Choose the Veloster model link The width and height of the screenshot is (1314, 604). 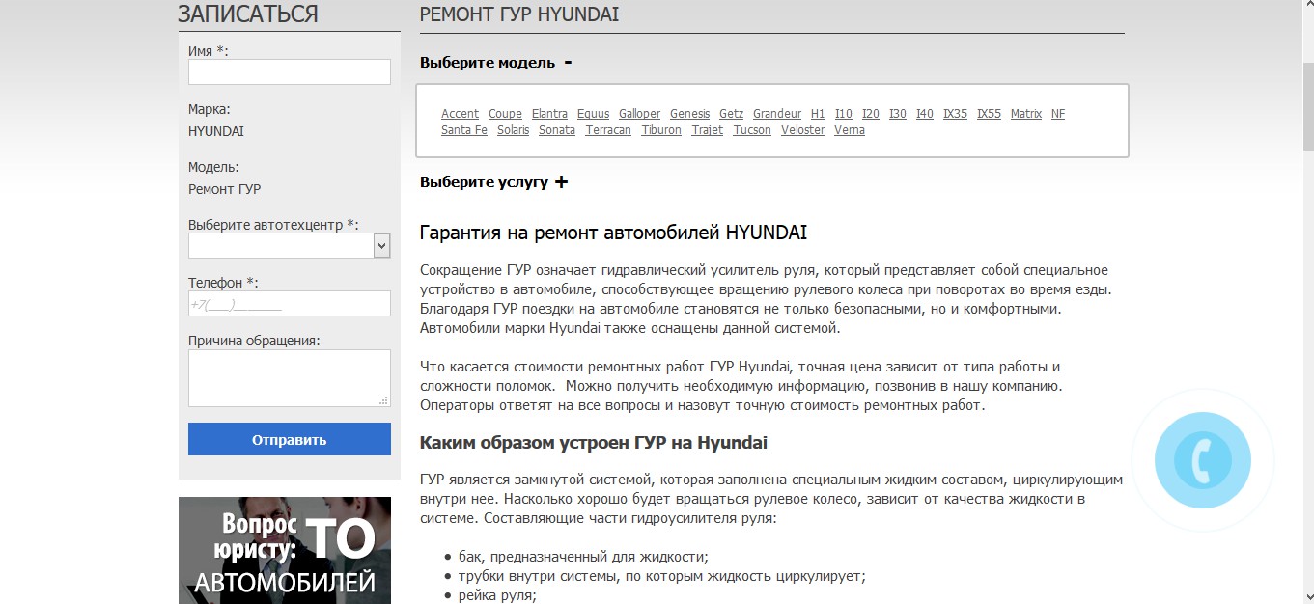803,130
